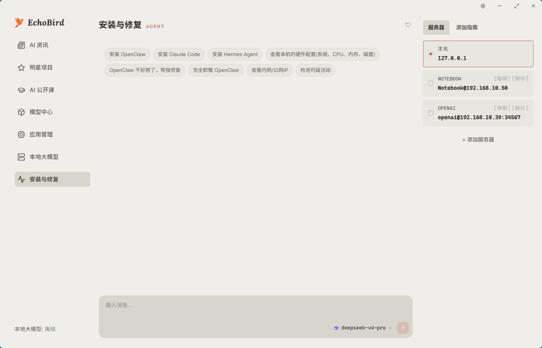
Task: Select the NOTEBOOK server radio button
Action: pyautogui.click(x=431, y=84)
